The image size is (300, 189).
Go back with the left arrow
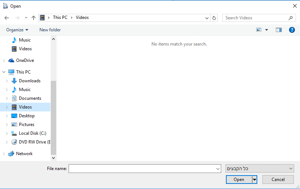7,18
